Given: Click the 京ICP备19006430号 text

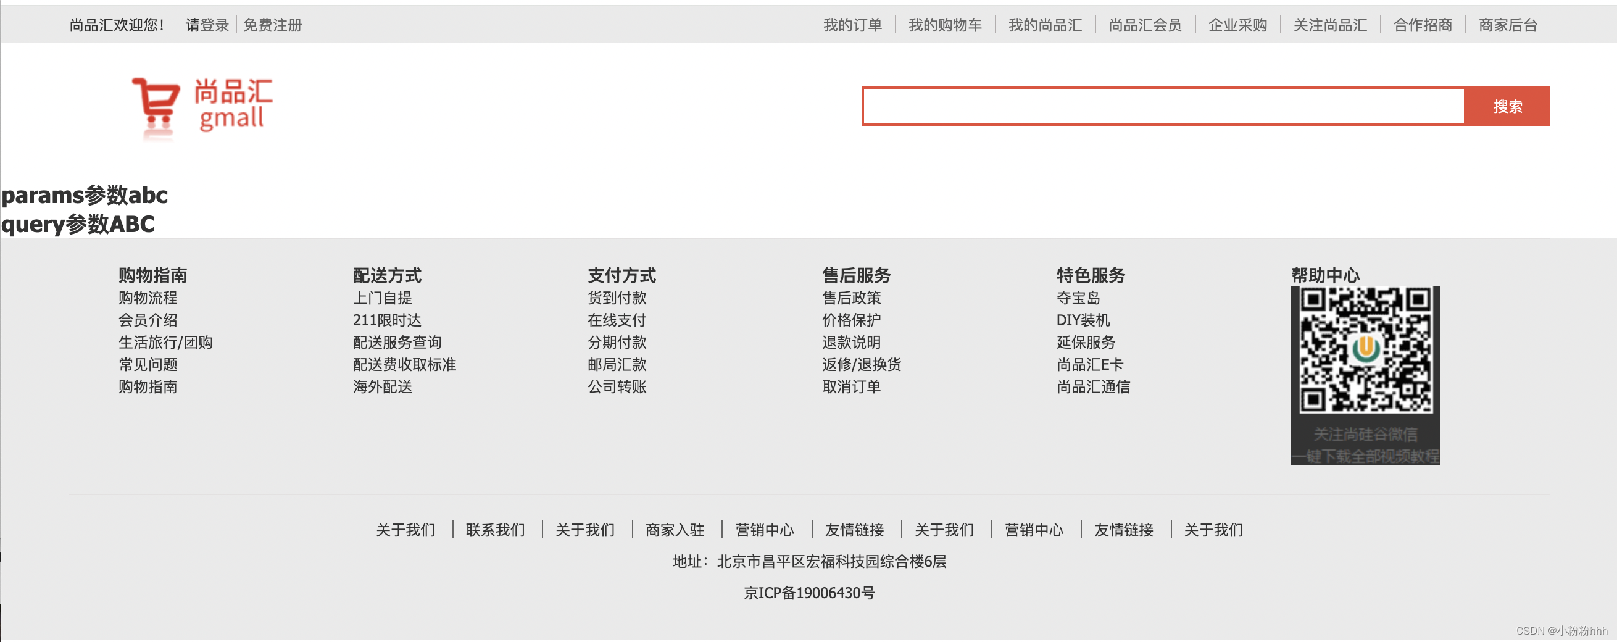Looking at the screenshot, I should point(809,593).
